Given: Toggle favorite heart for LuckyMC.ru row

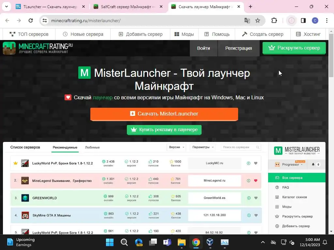Looking at the screenshot, I should click(x=256, y=163).
